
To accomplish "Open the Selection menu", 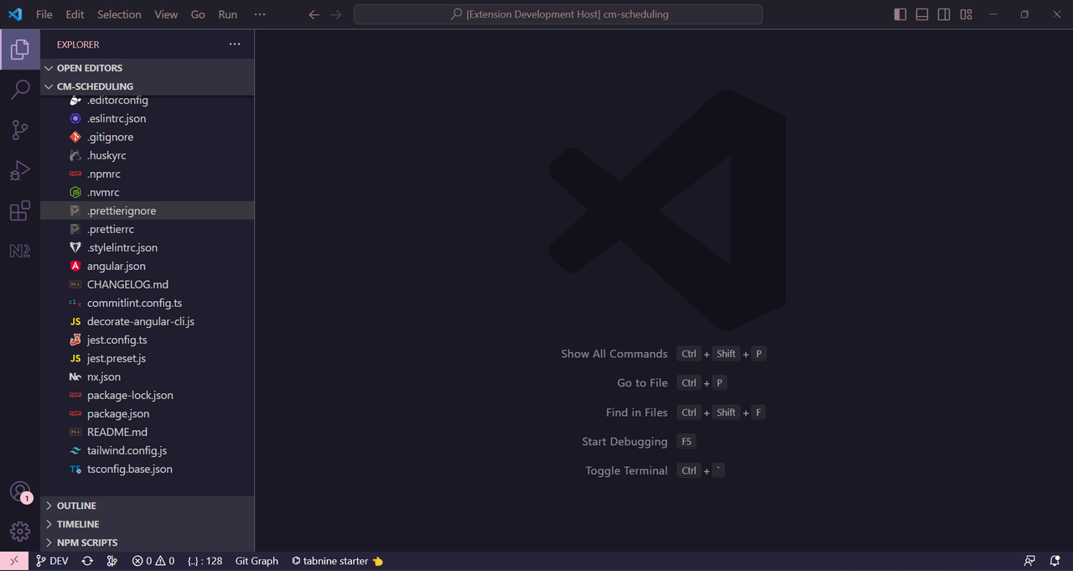I will (119, 14).
